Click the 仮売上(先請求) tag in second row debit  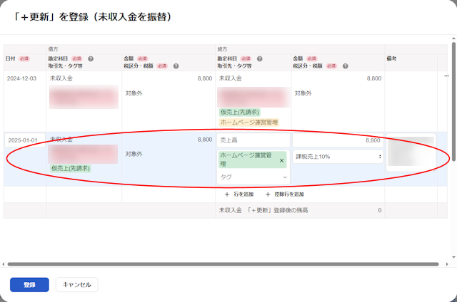coord(70,169)
